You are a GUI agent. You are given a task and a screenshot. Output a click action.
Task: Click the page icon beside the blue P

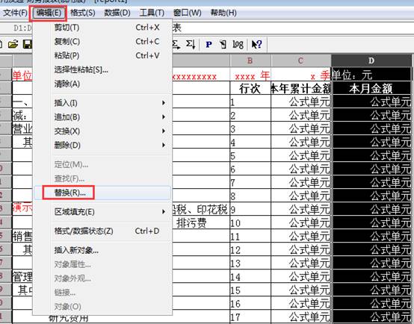pyautogui.click(x=223, y=44)
